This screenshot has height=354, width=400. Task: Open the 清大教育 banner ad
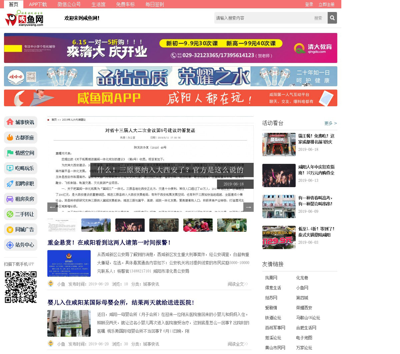point(171,48)
